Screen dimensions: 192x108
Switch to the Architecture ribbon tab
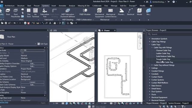pyautogui.click(x=10, y=6)
